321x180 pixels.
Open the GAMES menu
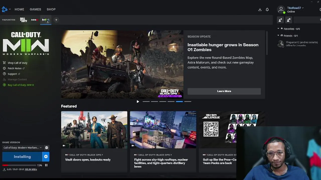coord(35,9)
